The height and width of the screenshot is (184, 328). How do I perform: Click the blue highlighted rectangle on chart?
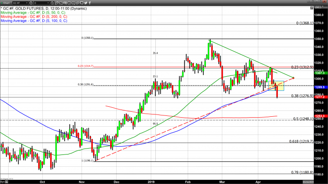[x=276, y=86]
